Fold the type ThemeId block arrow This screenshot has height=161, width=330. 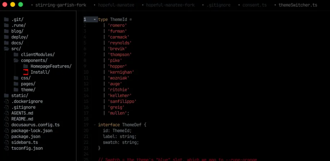[x=94, y=19]
